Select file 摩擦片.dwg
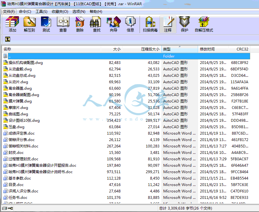 [126, 108]
